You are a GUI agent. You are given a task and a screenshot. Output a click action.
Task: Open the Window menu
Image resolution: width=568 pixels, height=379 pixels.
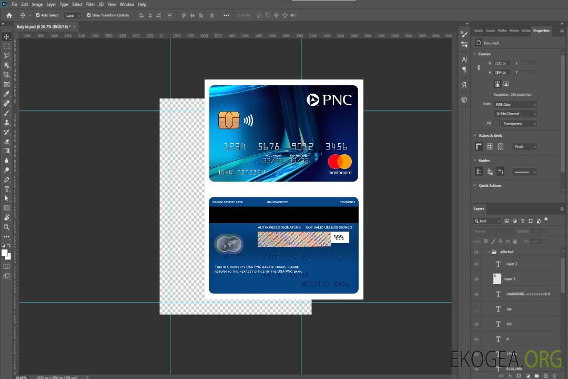click(127, 4)
